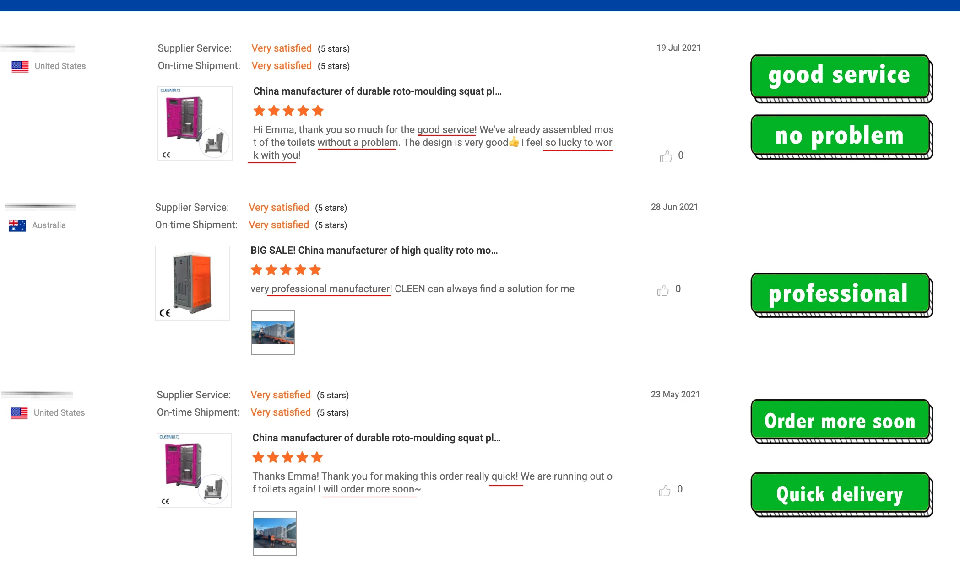The height and width of the screenshot is (567, 960).
Task: Open the 'BIG SALE! China manufacturer' product link
Action: point(374,251)
